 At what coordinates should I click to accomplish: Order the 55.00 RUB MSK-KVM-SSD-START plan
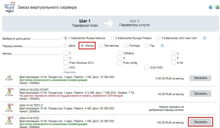(x=200, y=94)
